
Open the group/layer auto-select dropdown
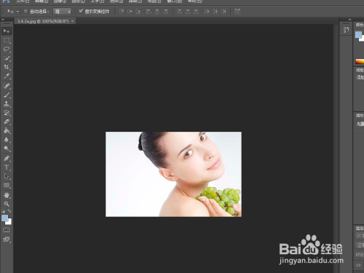pos(62,12)
